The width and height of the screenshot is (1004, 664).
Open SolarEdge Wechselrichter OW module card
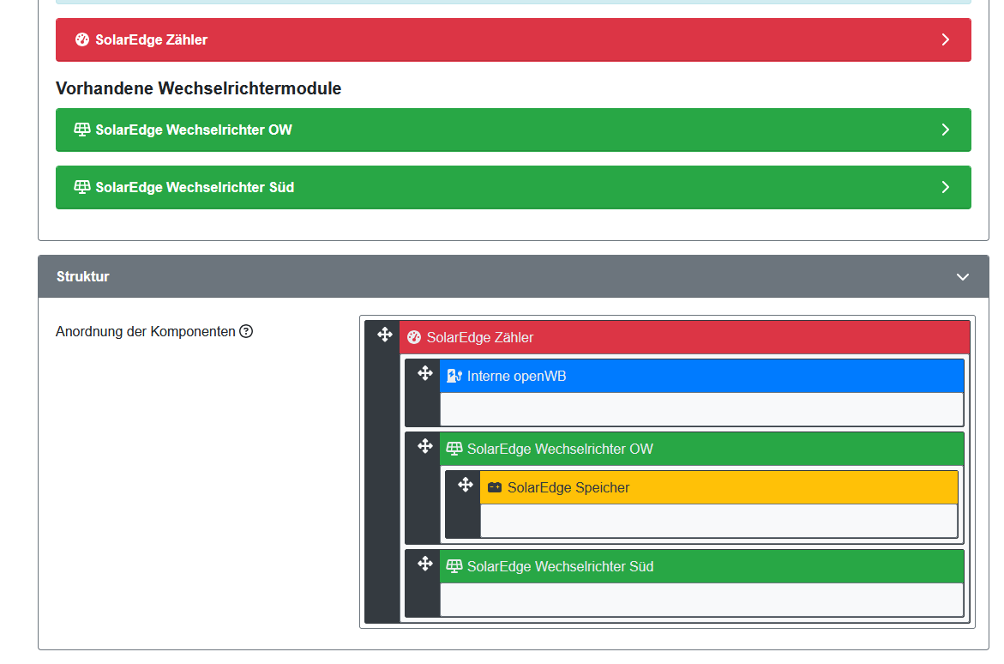pos(513,130)
